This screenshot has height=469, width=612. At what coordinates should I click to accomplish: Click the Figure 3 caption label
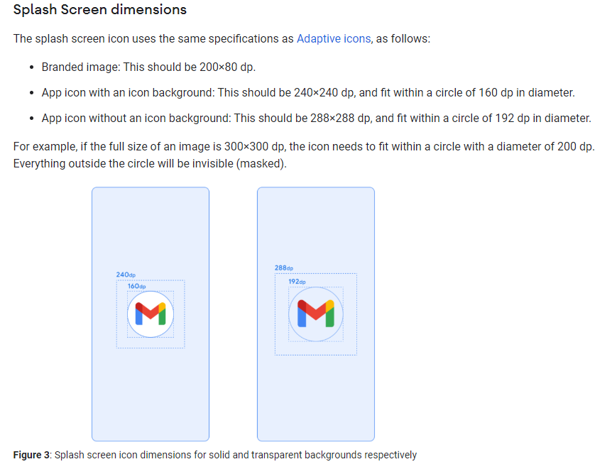[31, 455]
